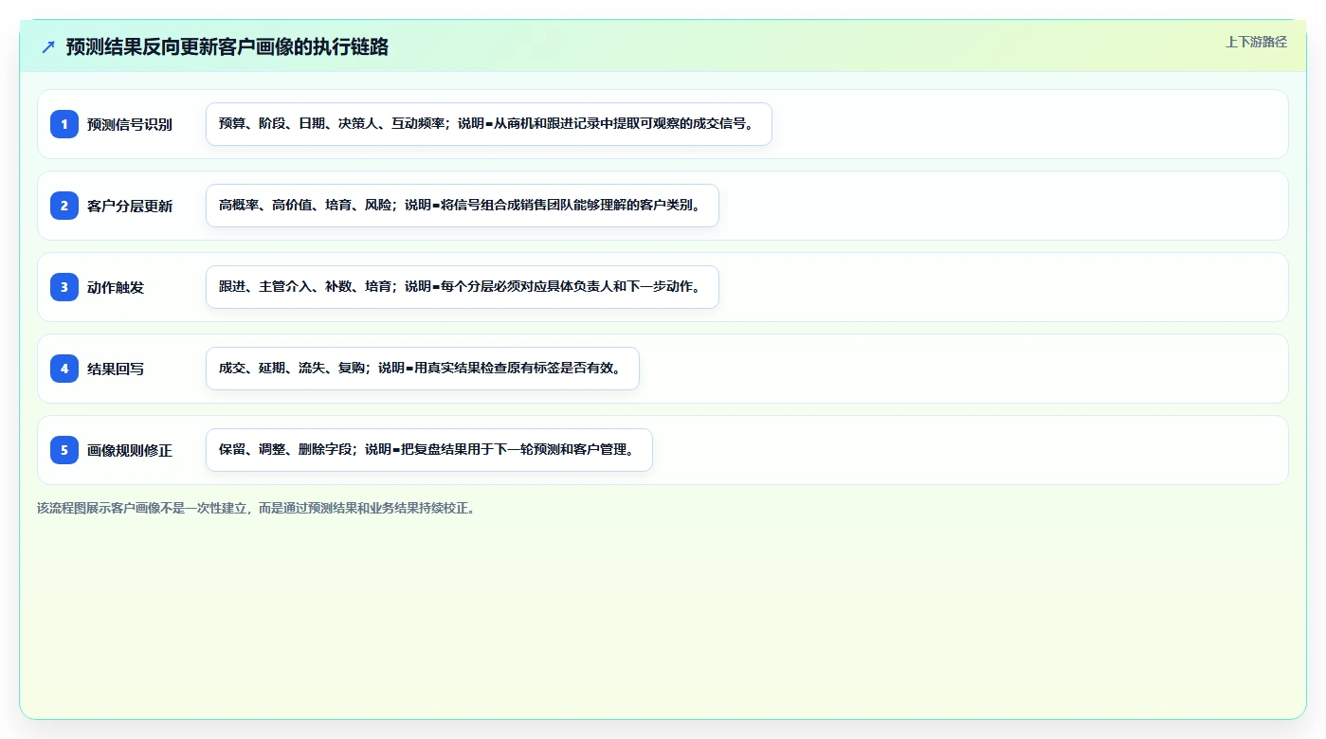
Task: Click the 上下游路径 label
Action: point(1256,42)
